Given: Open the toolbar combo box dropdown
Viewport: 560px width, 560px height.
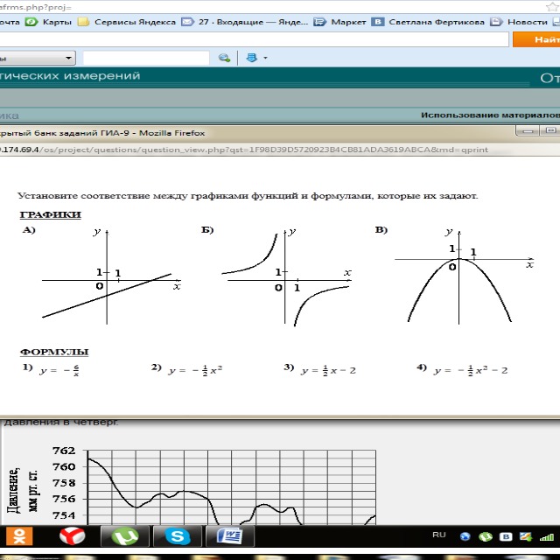Looking at the screenshot, I should (68, 58).
